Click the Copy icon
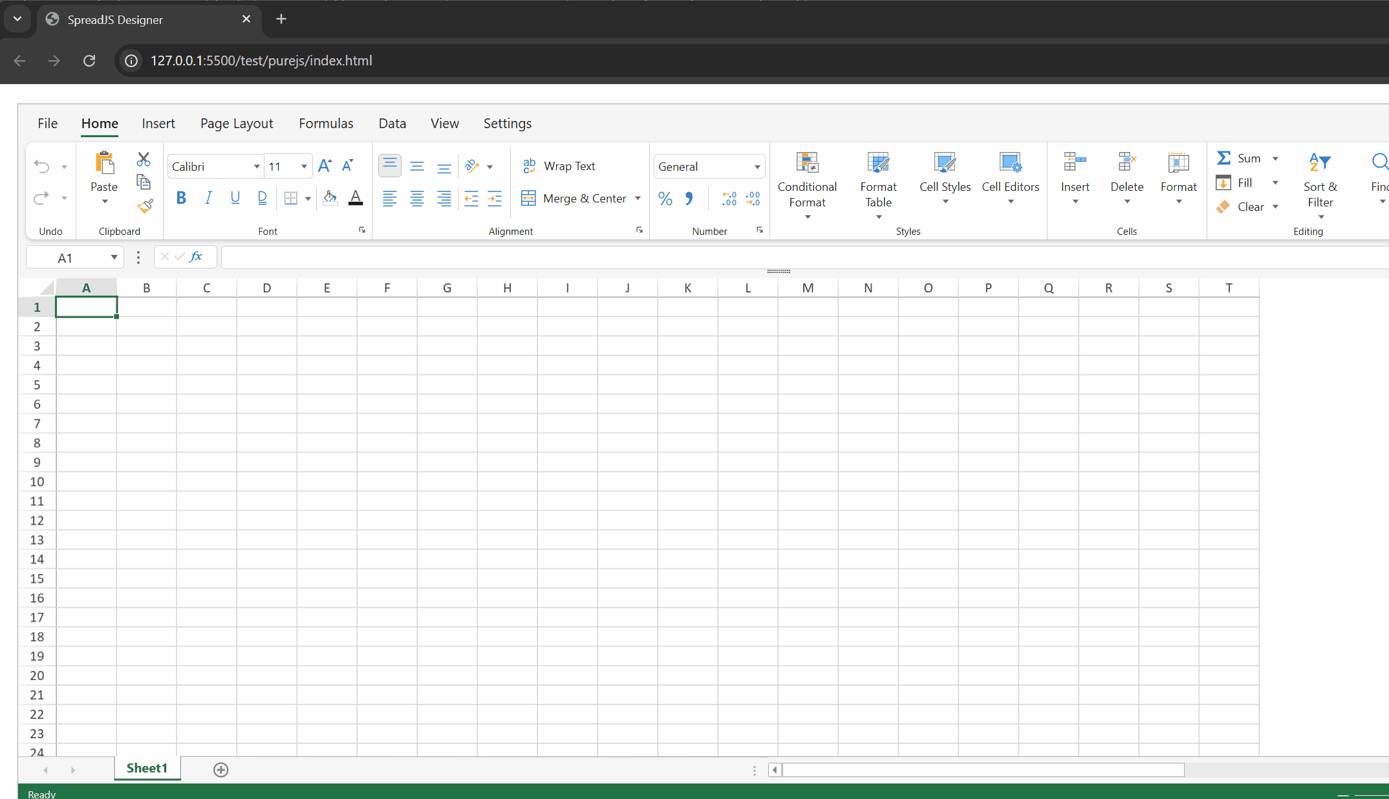Image resolution: width=1389 pixels, height=799 pixels. (144, 182)
